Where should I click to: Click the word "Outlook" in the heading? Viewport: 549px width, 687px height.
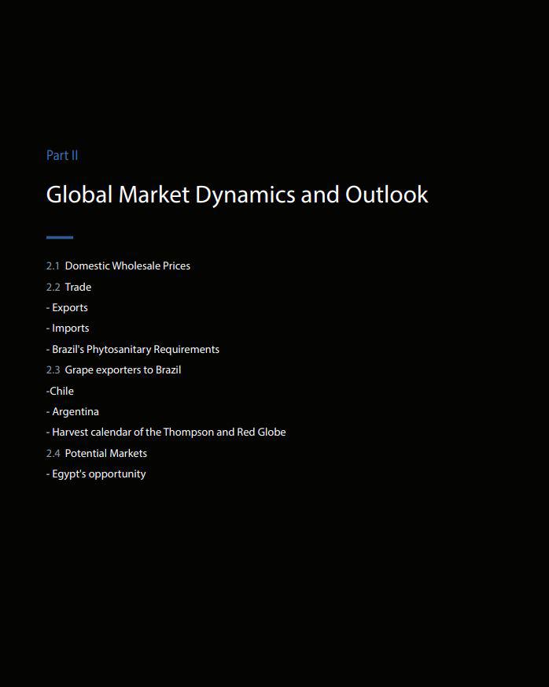pyautogui.click(x=386, y=195)
